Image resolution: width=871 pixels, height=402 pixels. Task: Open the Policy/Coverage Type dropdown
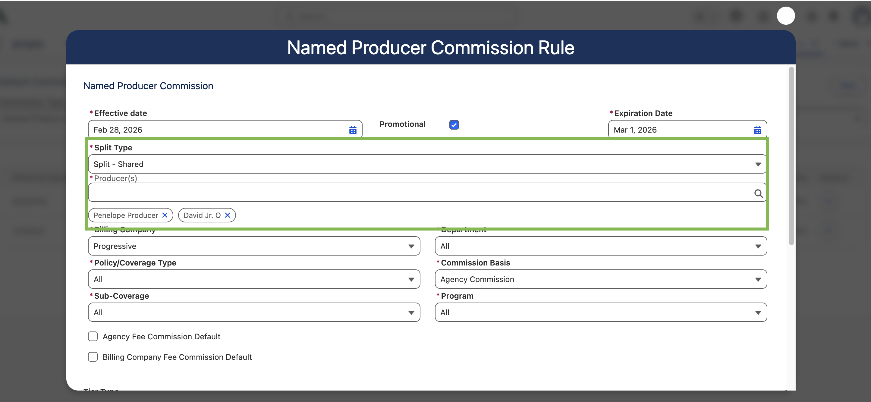pos(254,279)
